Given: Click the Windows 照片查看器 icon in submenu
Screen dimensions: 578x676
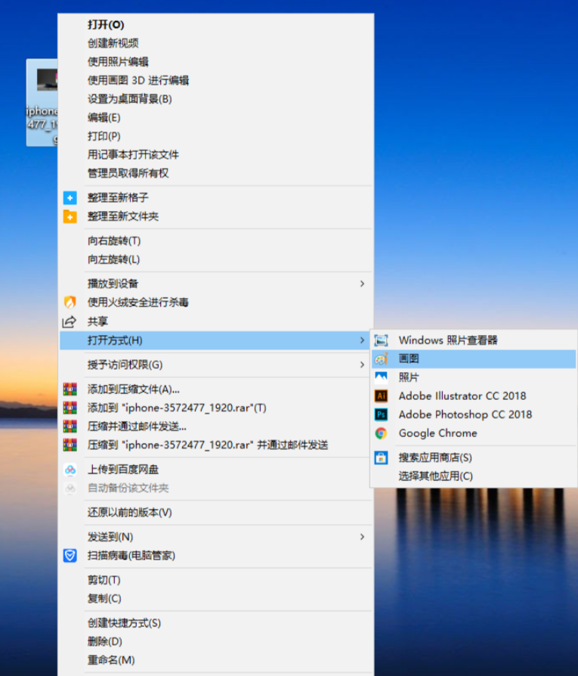Looking at the screenshot, I should click(382, 340).
